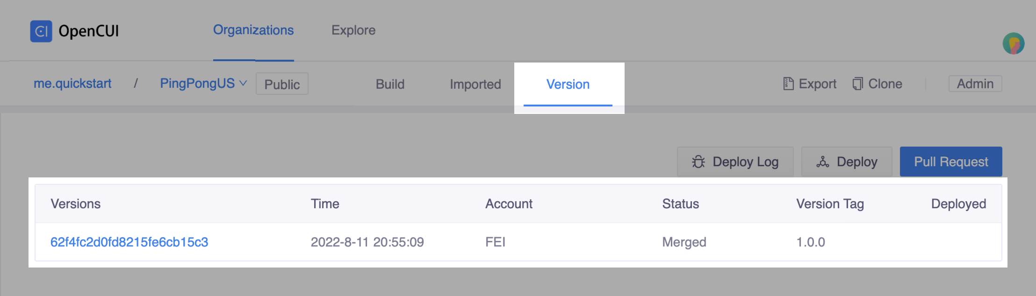This screenshot has width=1036, height=296.
Task: View the Deploy Log
Action: coord(734,162)
